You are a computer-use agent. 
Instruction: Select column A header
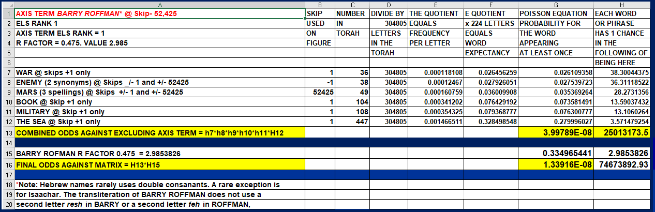click(x=159, y=4)
